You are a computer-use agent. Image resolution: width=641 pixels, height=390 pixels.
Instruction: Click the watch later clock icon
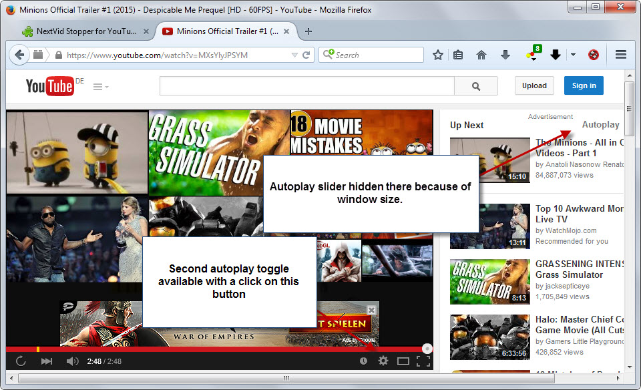[363, 361]
